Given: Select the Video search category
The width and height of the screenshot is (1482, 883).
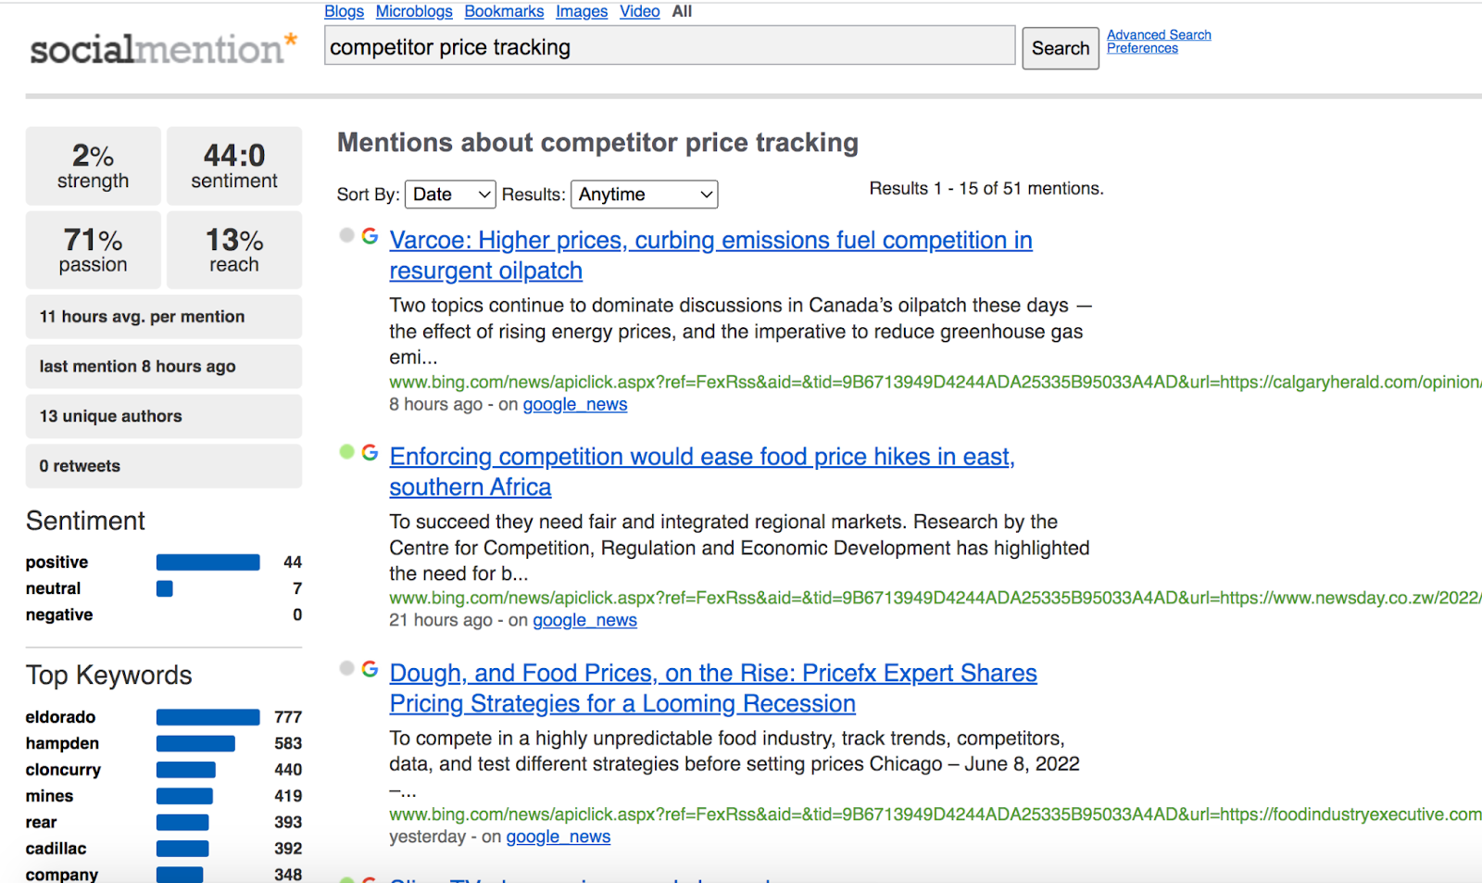Looking at the screenshot, I should [639, 11].
